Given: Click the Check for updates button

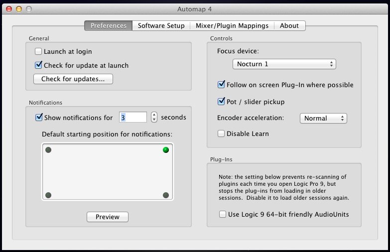Looking at the screenshot, I should [73, 79].
